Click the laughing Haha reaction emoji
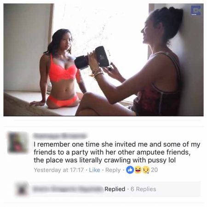Viewport: 207px width, 207px height. coord(138,170)
